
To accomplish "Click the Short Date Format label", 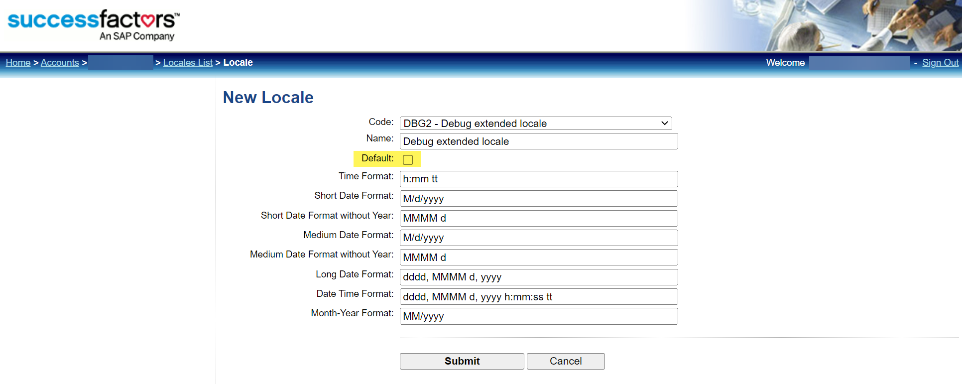I will [354, 196].
